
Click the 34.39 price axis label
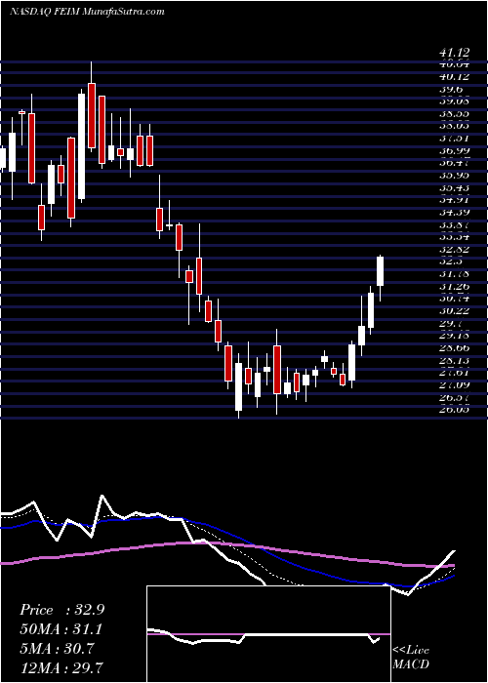tap(455, 213)
